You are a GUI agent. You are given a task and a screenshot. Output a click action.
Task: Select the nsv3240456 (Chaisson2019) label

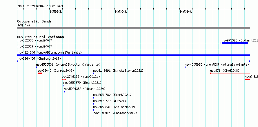39,58
